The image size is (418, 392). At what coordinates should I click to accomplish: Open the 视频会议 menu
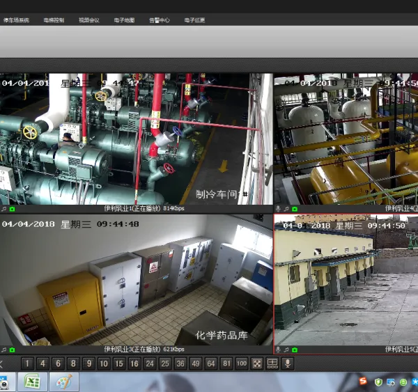pyautogui.click(x=89, y=20)
